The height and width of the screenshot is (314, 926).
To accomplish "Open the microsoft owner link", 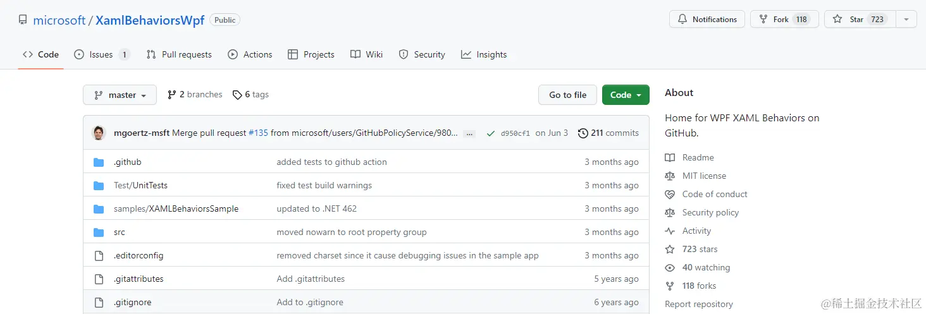I will click(59, 20).
